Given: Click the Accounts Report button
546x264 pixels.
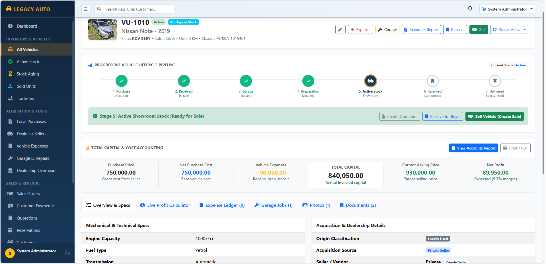Looking at the screenshot, I should pos(421,30).
